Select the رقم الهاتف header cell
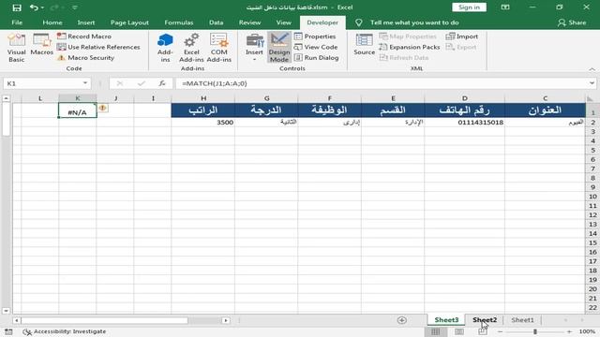The height and width of the screenshot is (337, 600). (x=465, y=110)
